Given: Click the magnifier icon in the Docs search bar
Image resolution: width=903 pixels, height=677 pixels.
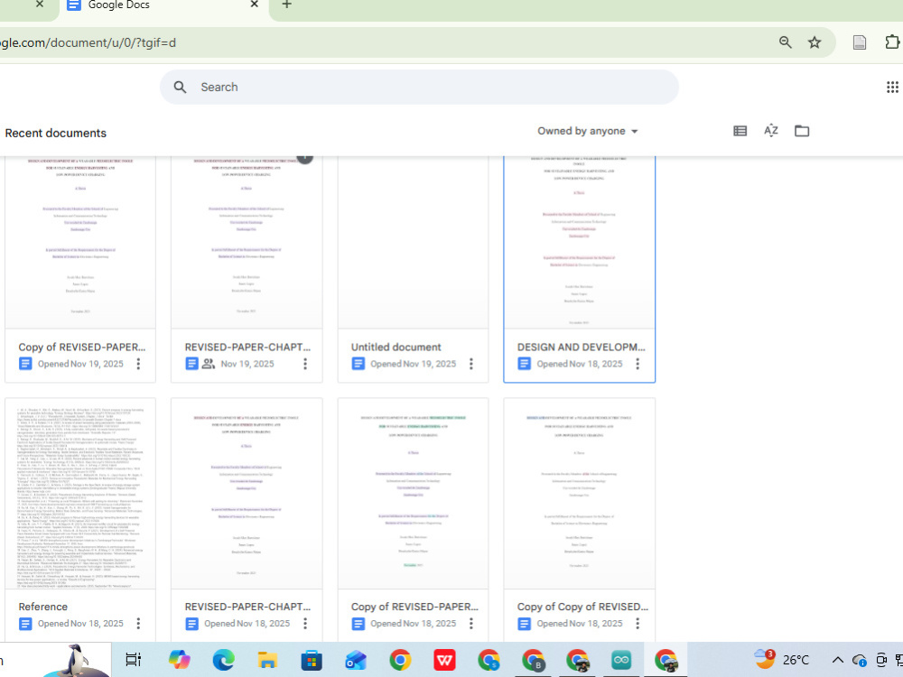Looking at the screenshot, I should (181, 87).
